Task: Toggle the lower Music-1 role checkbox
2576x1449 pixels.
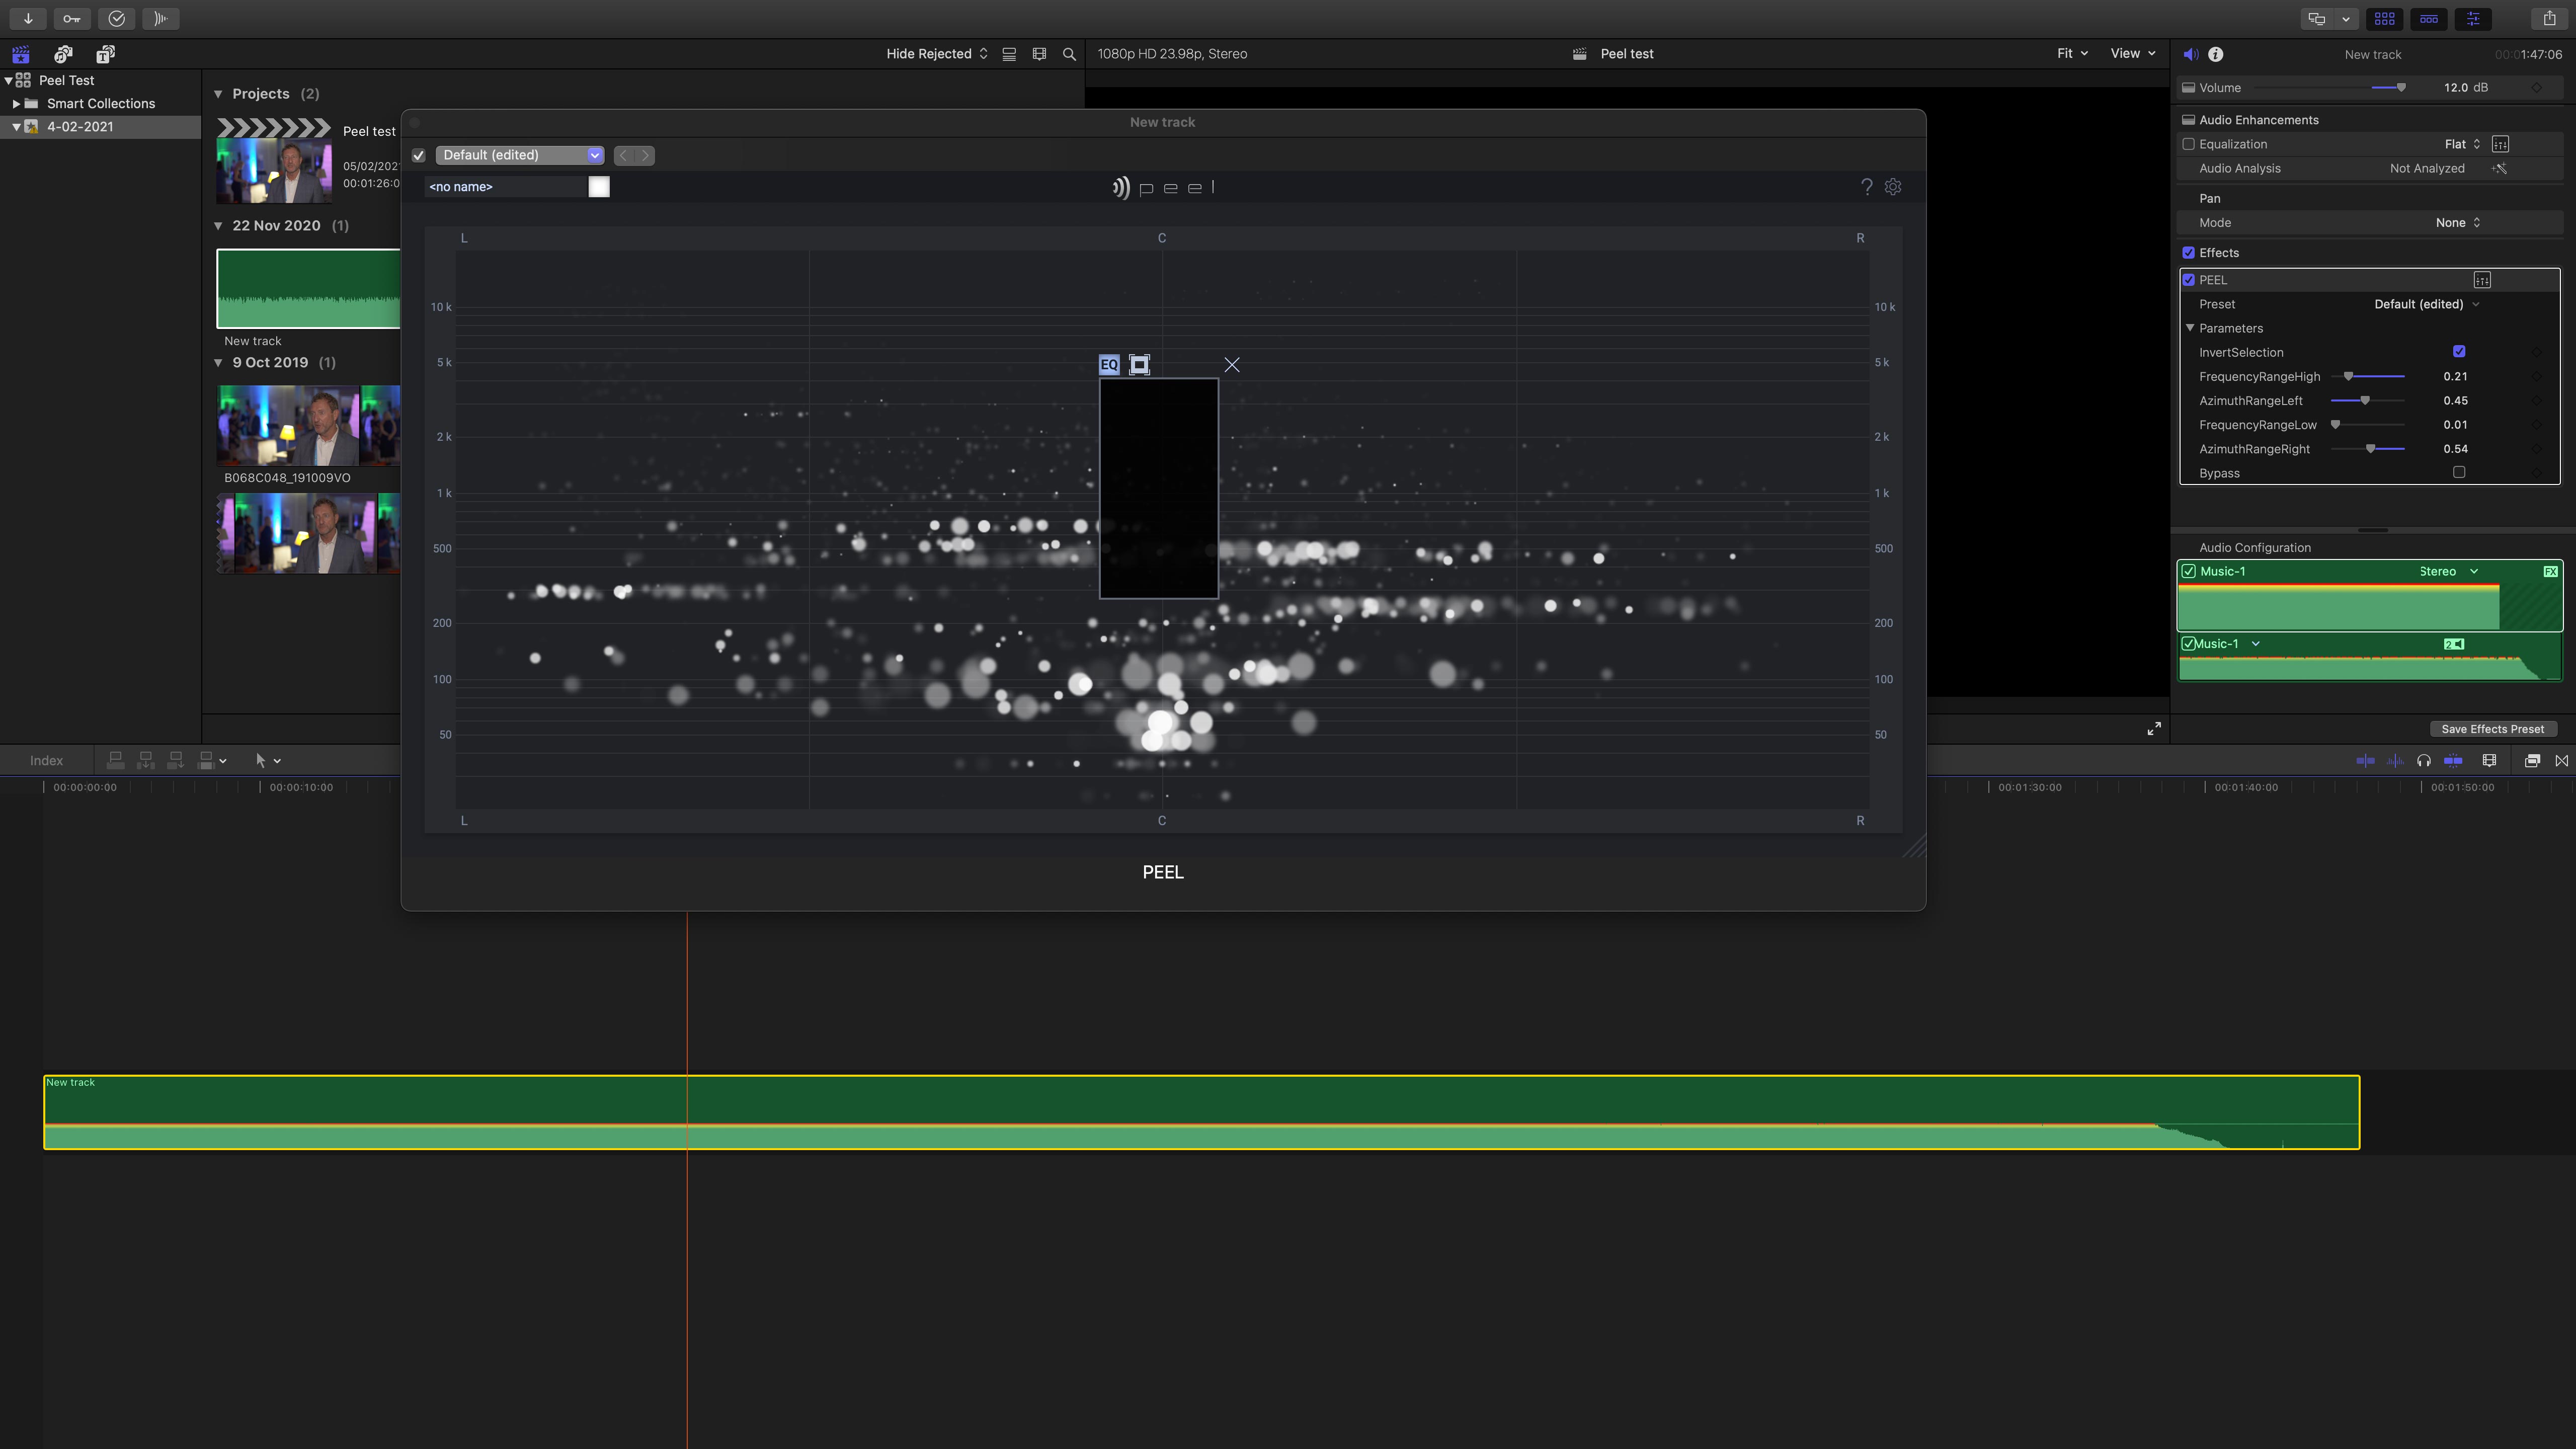Action: pos(2188,643)
